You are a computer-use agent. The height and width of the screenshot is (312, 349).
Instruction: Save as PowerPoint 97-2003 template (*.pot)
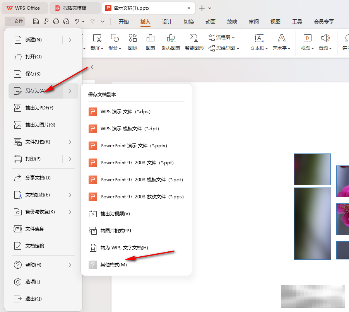(136, 180)
